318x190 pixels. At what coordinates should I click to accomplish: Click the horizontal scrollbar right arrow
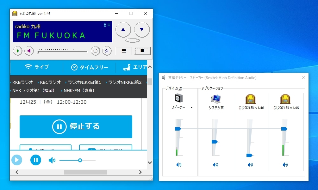(x=140, y=172)
